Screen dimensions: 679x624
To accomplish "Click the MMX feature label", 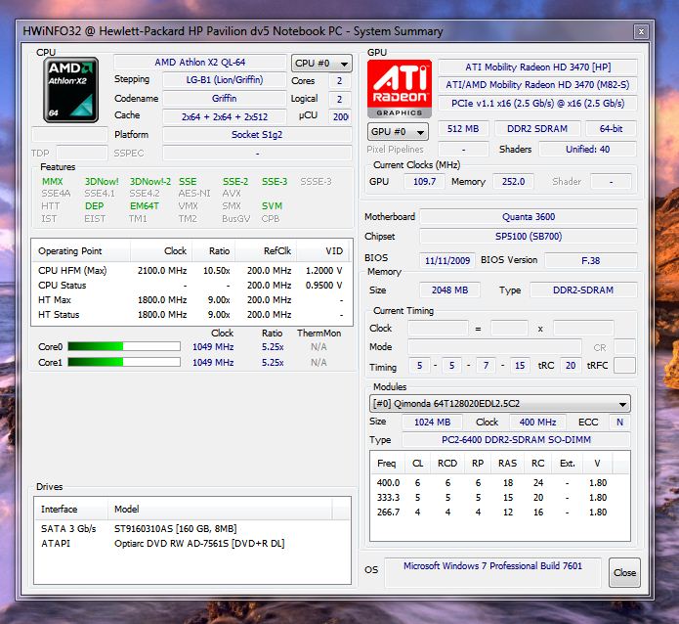I will pos(53,181).
